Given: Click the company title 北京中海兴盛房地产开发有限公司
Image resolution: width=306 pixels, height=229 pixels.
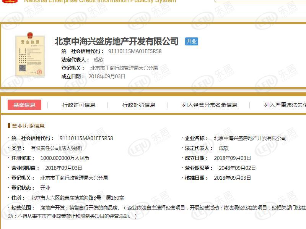Looking at the screenshot, I should [117, 41].
